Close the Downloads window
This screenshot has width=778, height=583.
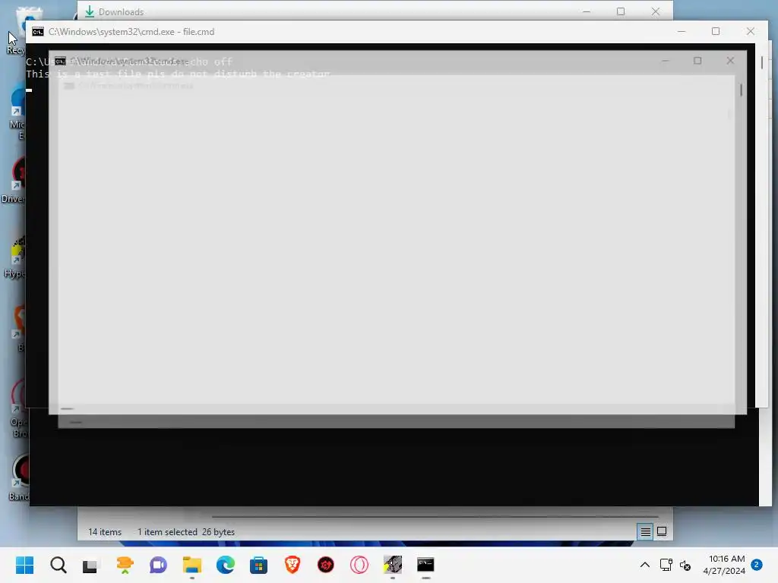[x=656, y=11]
